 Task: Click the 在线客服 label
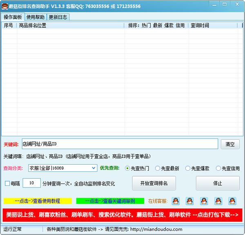point(158,201)
